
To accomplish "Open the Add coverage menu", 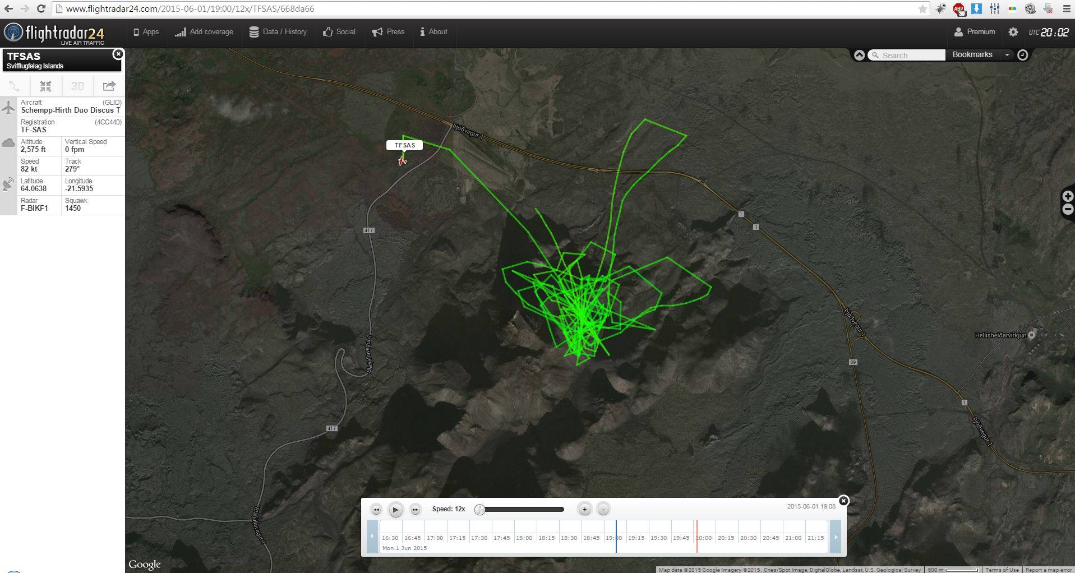I will [x=204, y=32].
